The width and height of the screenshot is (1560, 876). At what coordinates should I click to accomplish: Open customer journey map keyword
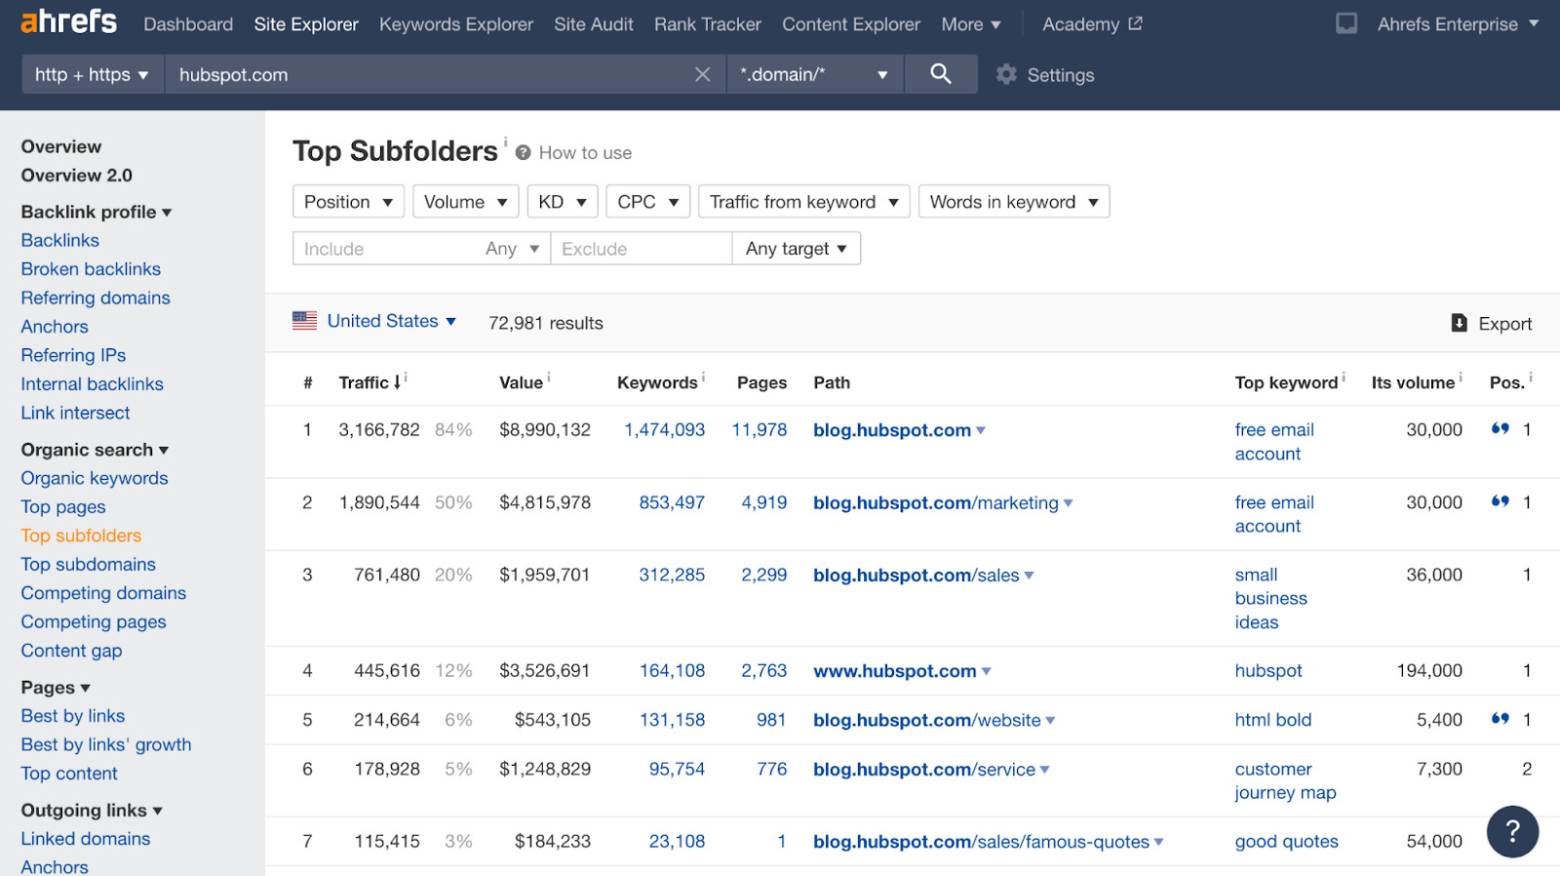(x=1285, y=781)
